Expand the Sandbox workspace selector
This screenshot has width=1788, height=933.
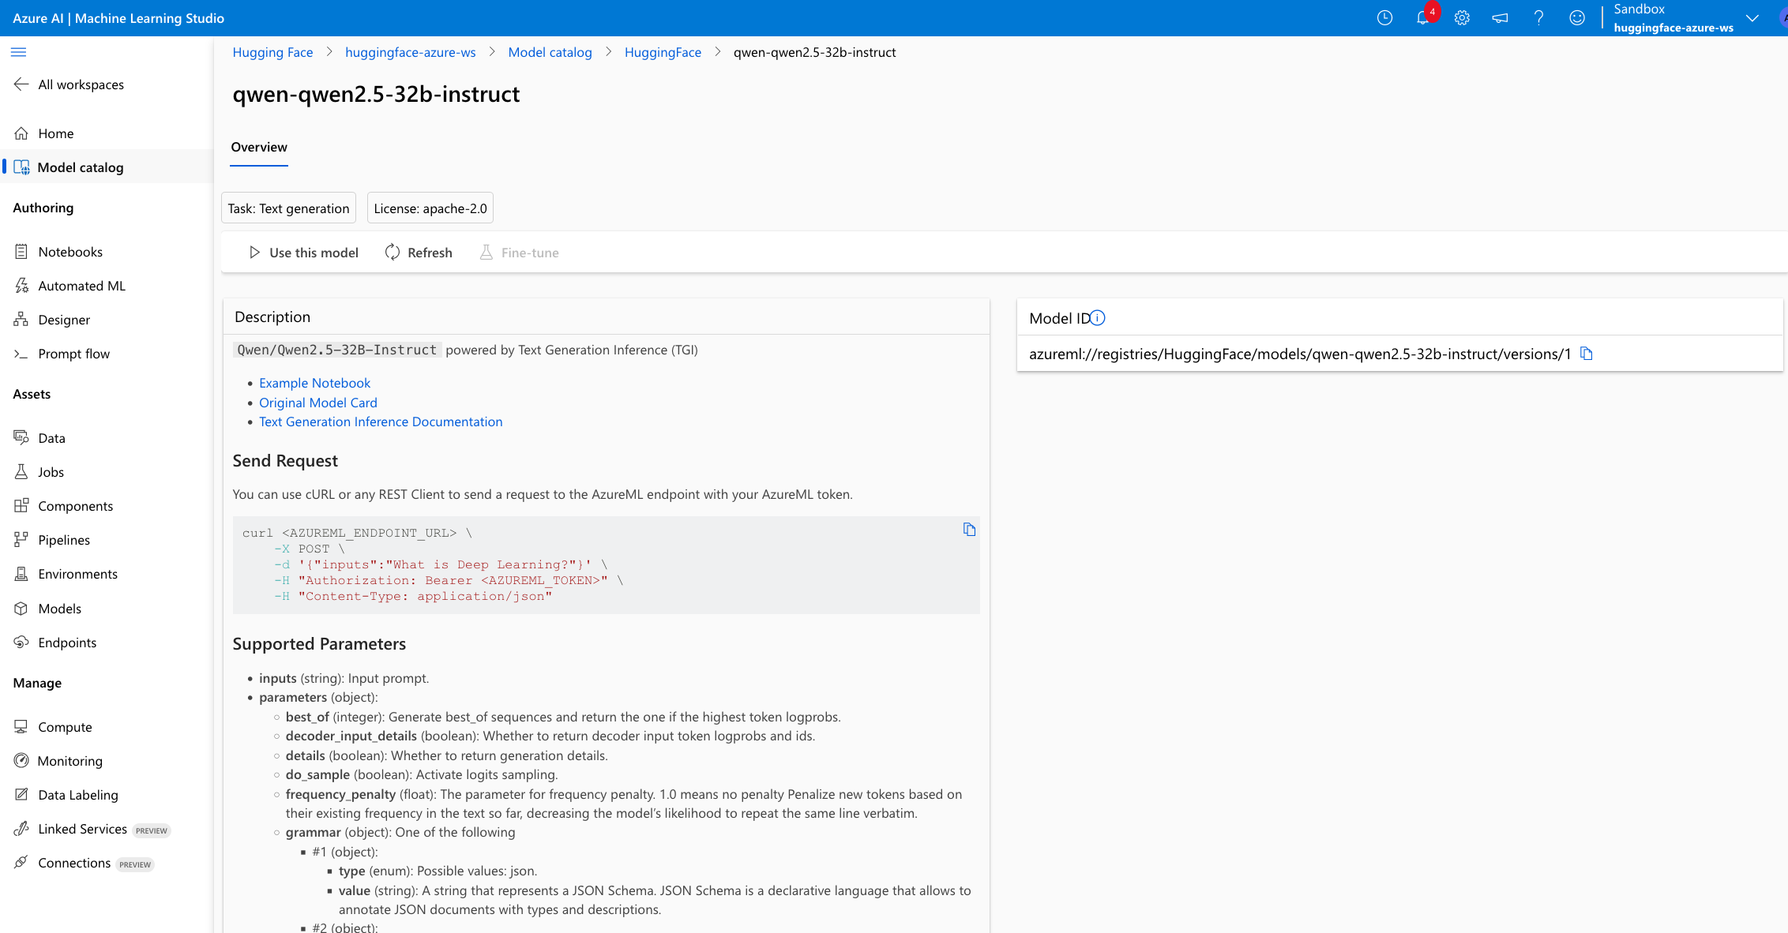click(x=1752, y=17)
